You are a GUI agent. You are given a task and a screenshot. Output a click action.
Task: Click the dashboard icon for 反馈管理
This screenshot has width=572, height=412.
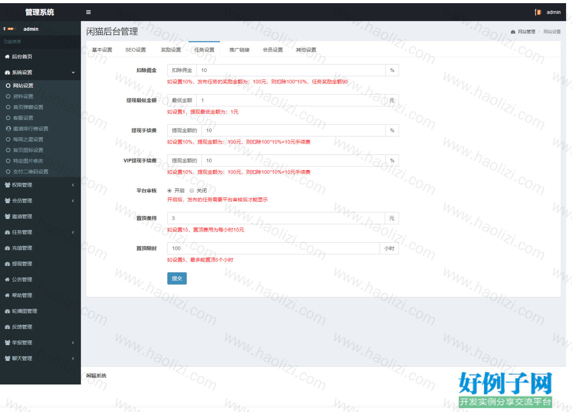[x=7, y=327]
